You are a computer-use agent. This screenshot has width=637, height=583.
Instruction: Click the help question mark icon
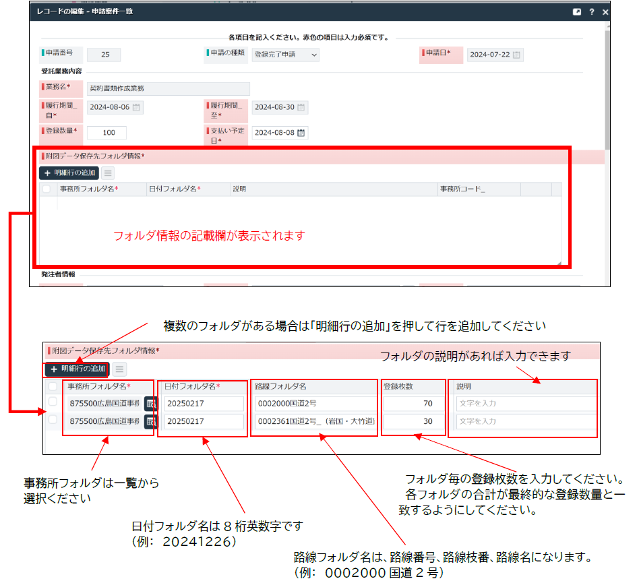(x=592, y=12)
